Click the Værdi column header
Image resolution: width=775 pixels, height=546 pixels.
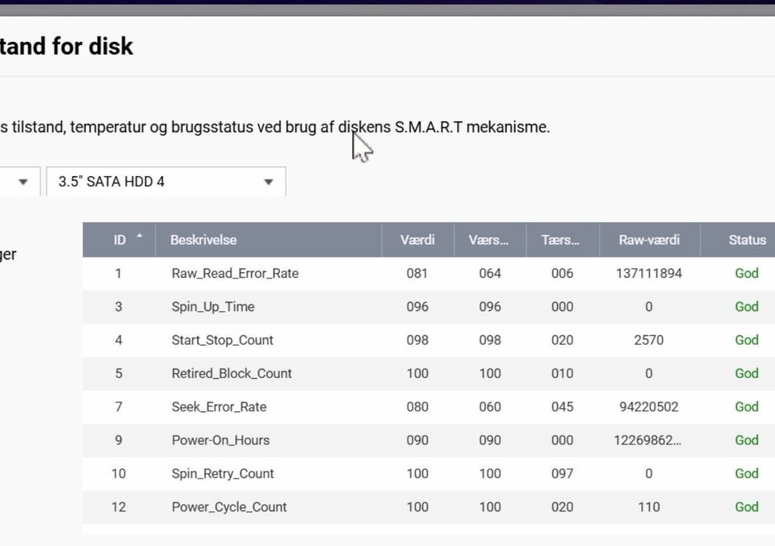(x=417, y=240)
